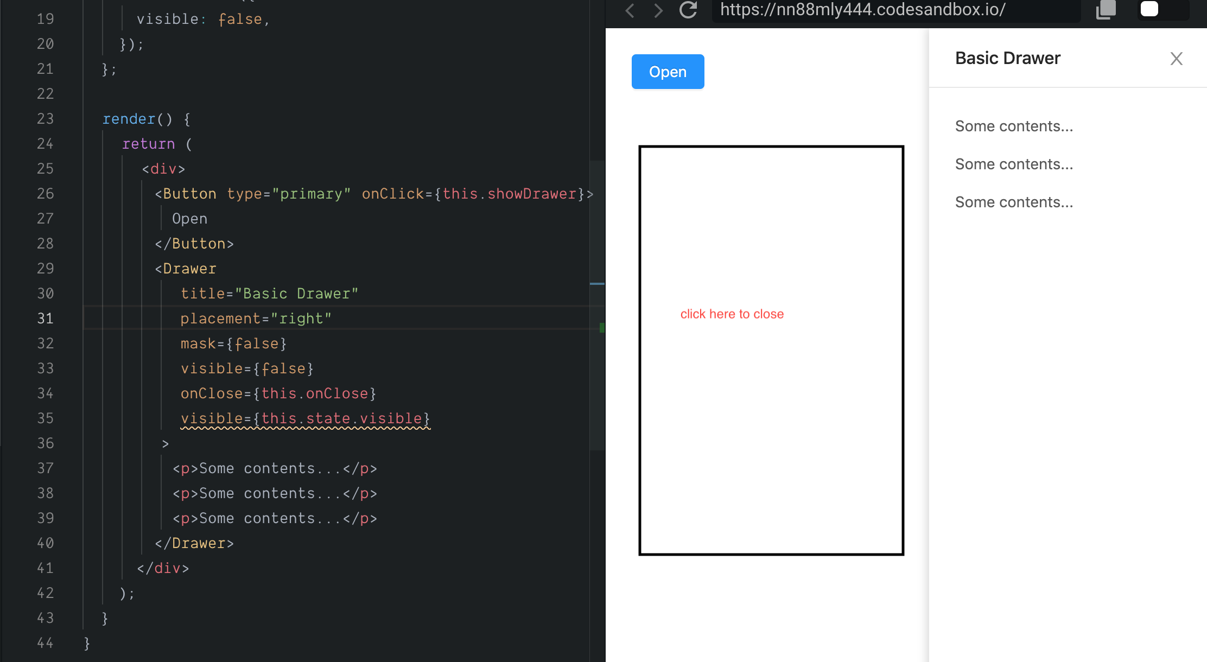Image resolution: width=1207 pixels, height=662 pixels.
Task: Click the closing </Button> tag on line 28
Action: tap(194, 244)
